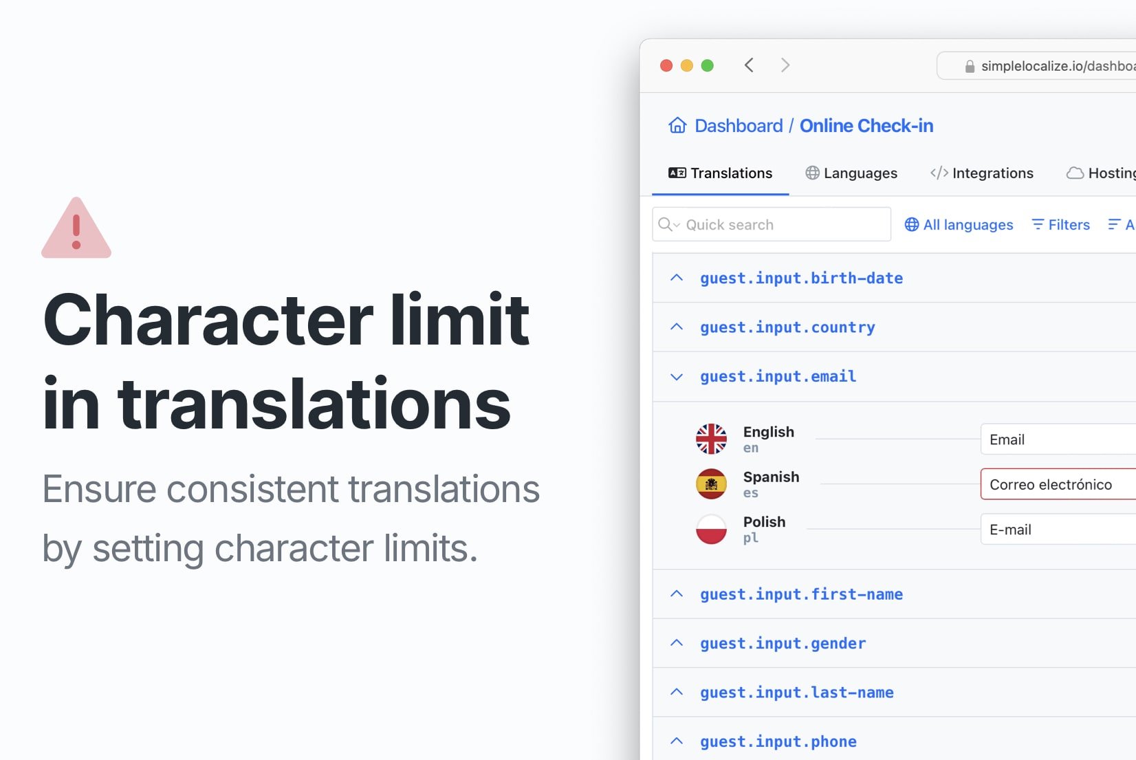The width and height of the screenshot is (1136, 760).
Task: Click the browser back arrow
Action: (x=749, y=65)
